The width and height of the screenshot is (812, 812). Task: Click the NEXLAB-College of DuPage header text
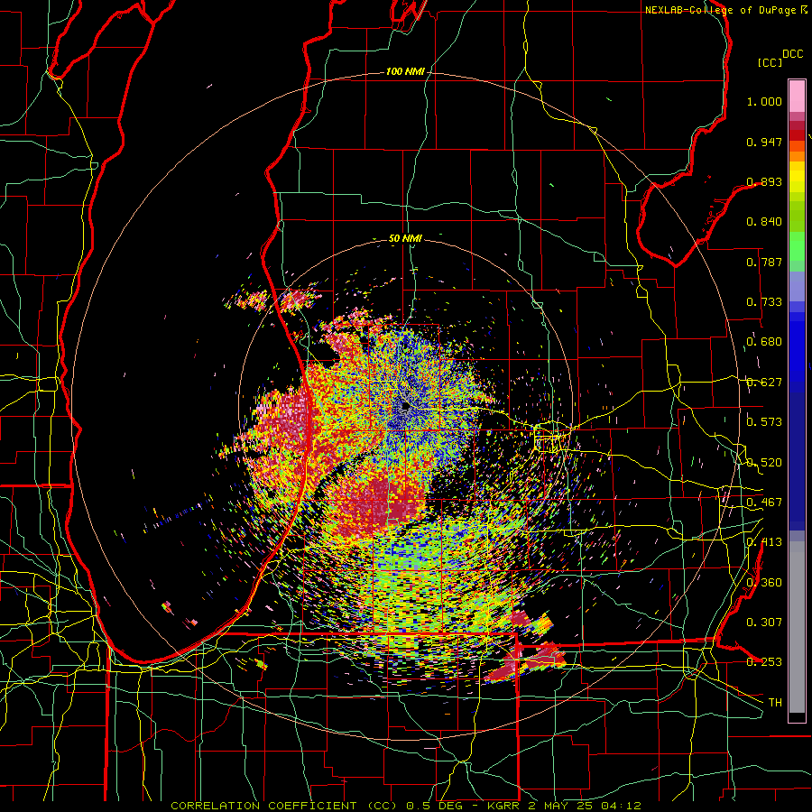pyautogui.click(x=721, y=10)
